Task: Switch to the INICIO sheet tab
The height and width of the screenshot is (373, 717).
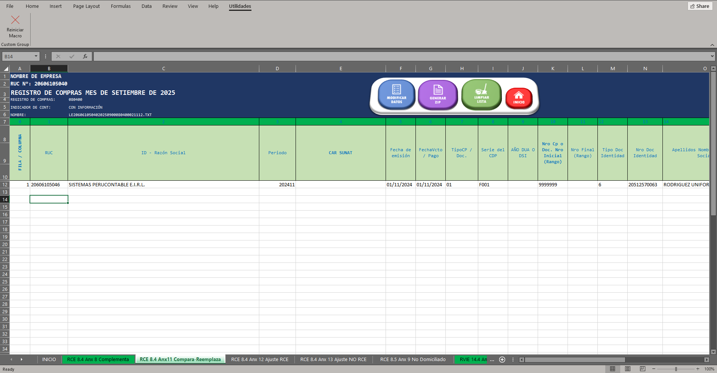Action: 49,360
